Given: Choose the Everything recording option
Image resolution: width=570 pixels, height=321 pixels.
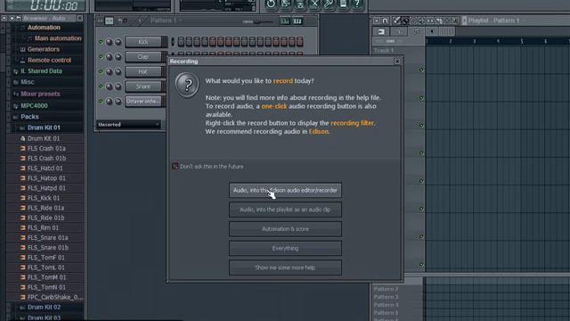Looking at the screenshot, I should tap(285, 248).
